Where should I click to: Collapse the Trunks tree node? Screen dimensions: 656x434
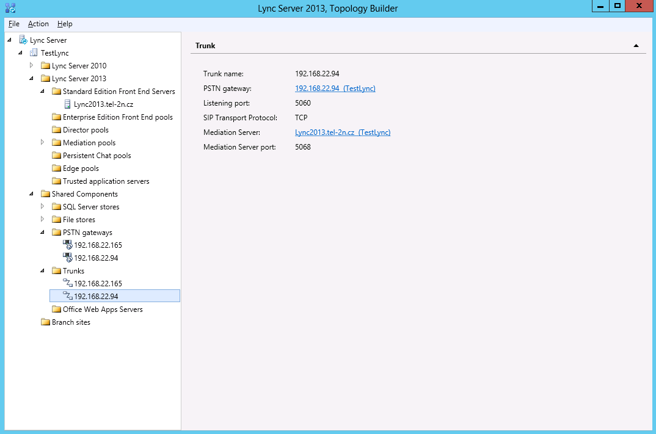(x=42, y=271)
